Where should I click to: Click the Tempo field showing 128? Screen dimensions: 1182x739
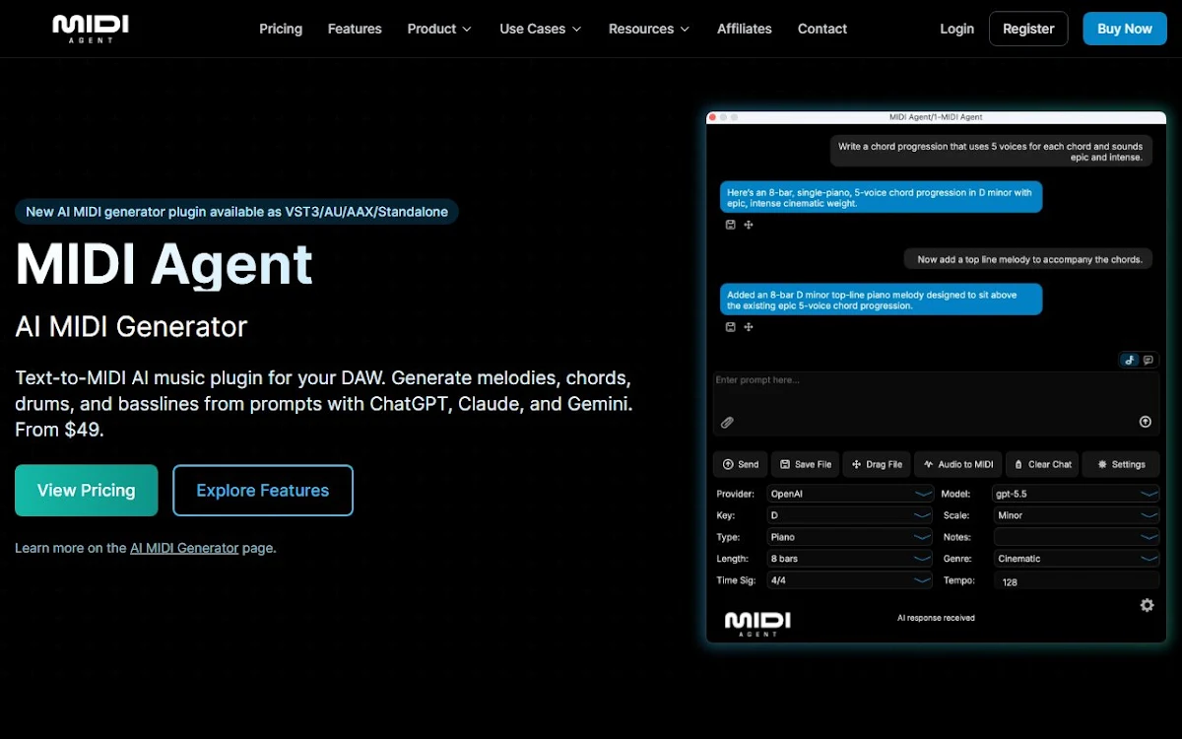tap(1077, 581)
